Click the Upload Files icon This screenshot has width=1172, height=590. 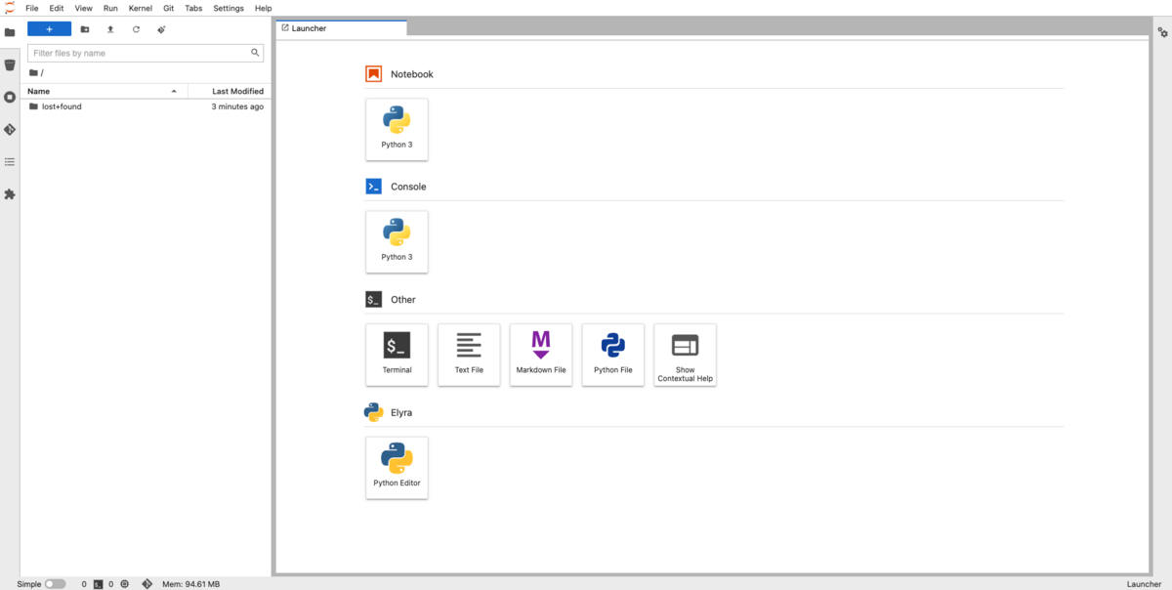click(110, 29)
